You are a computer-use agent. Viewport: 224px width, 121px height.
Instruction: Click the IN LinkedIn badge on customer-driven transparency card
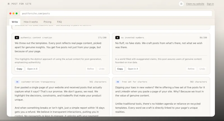[x=17, y=82]
